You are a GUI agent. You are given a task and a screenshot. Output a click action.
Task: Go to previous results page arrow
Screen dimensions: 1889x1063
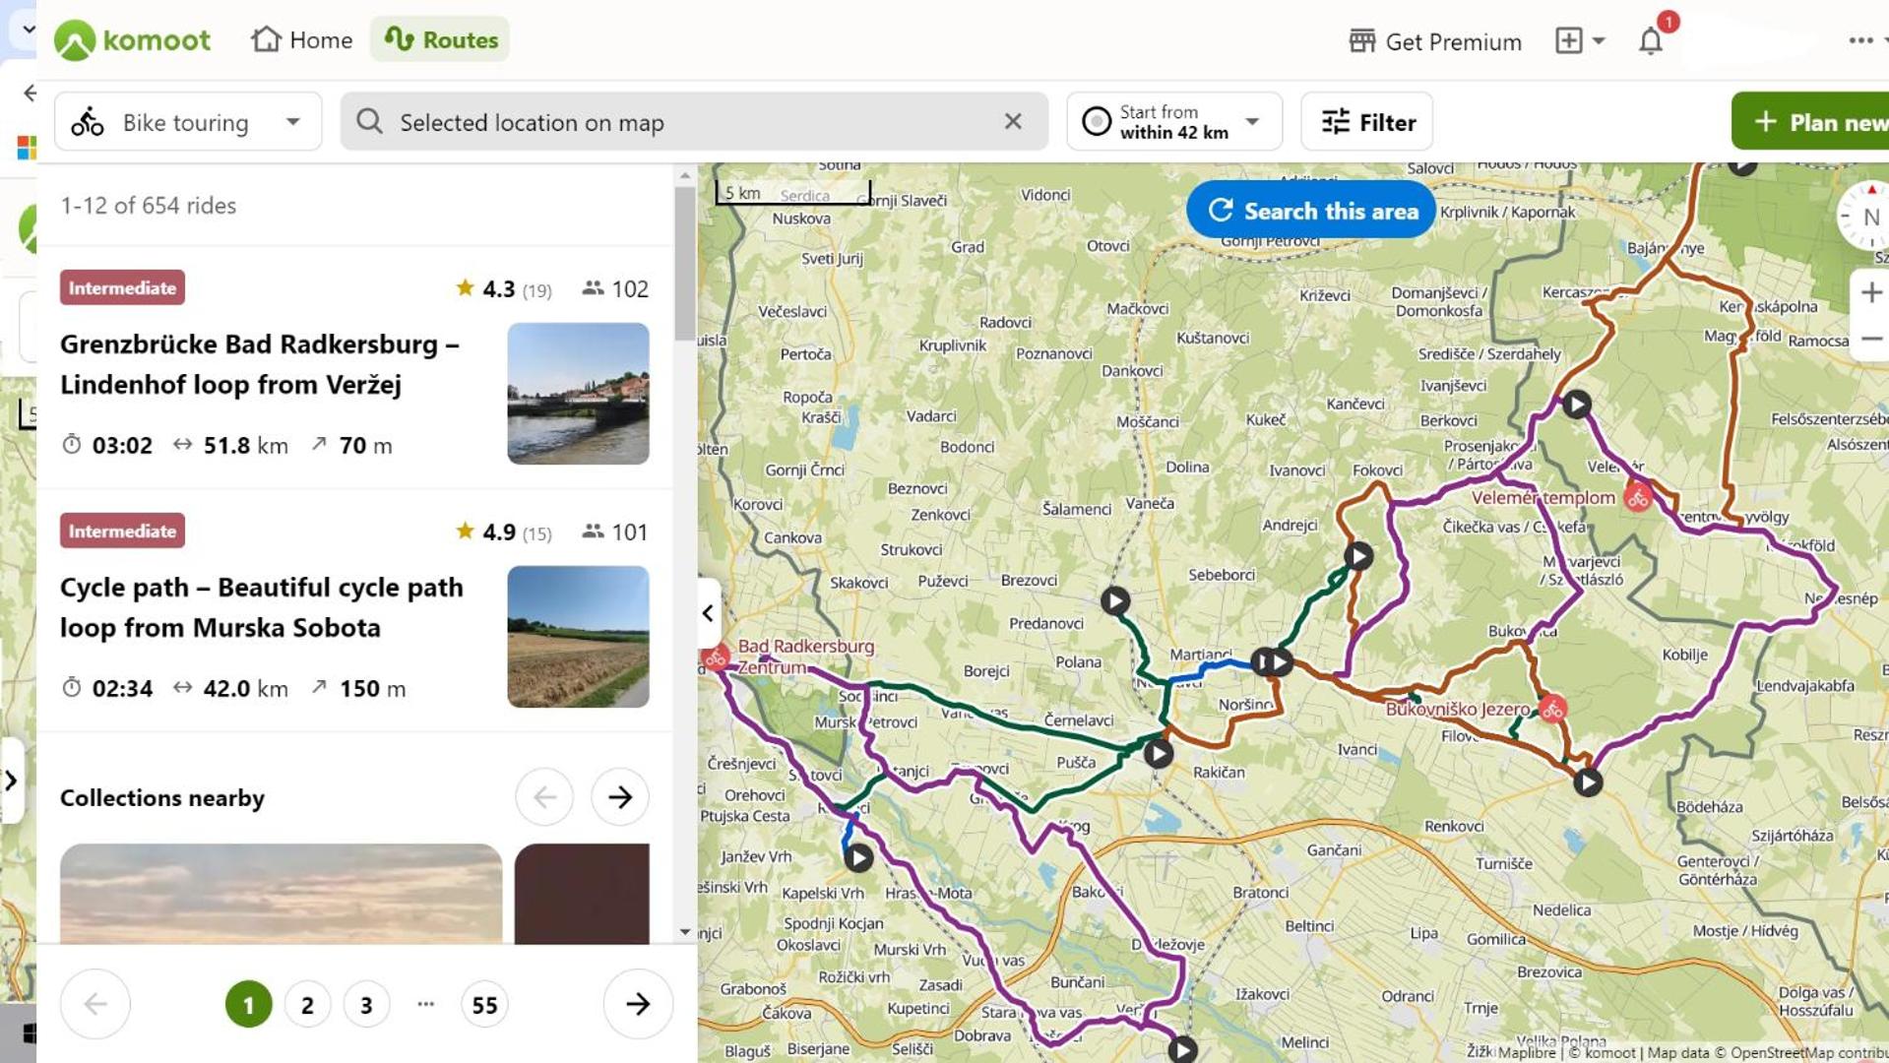(95, 1004)
